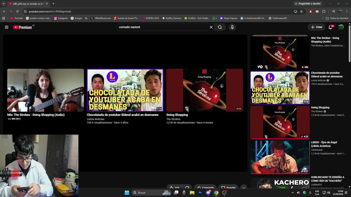Click the taskbar Buscar search box
Viewport: 351px width, 197px height.
click(x=152, y=193)
